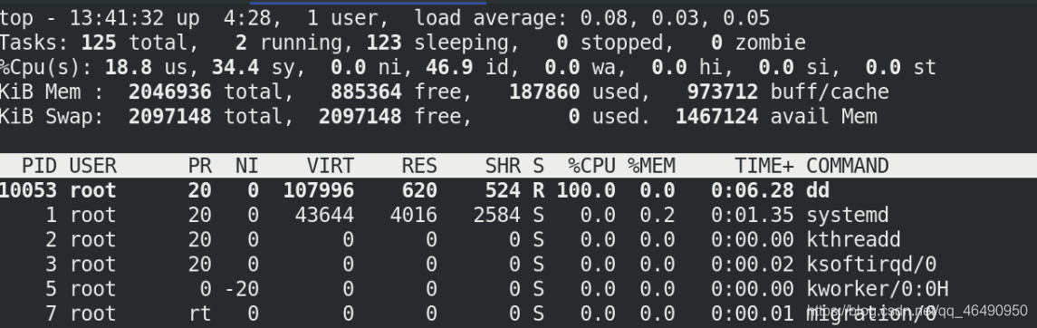Click the rt priority of PID 7
This screenshot has width=1037, height=328.
click(x=200, y=314)
